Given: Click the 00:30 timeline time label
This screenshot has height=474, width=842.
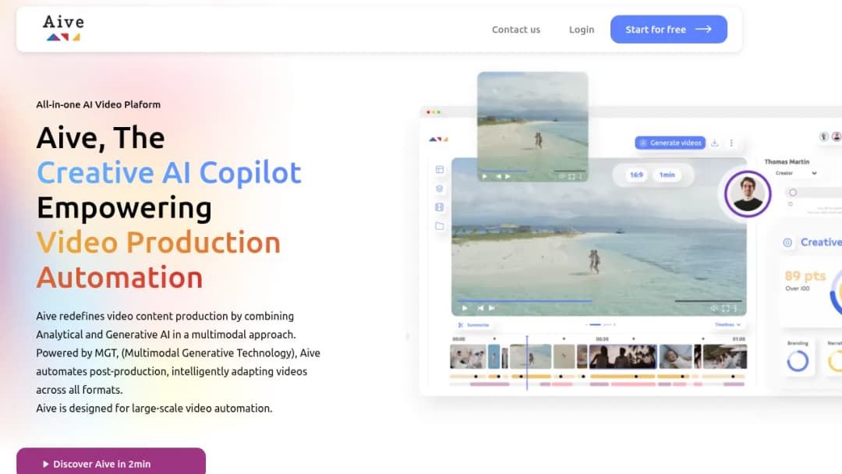Looking at the screenshot, I should pos(602,339).
